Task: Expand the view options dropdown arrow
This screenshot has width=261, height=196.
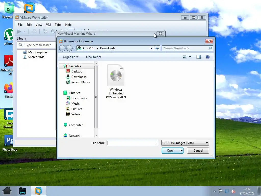Action: pyautogui.click(x=190, y=57)
